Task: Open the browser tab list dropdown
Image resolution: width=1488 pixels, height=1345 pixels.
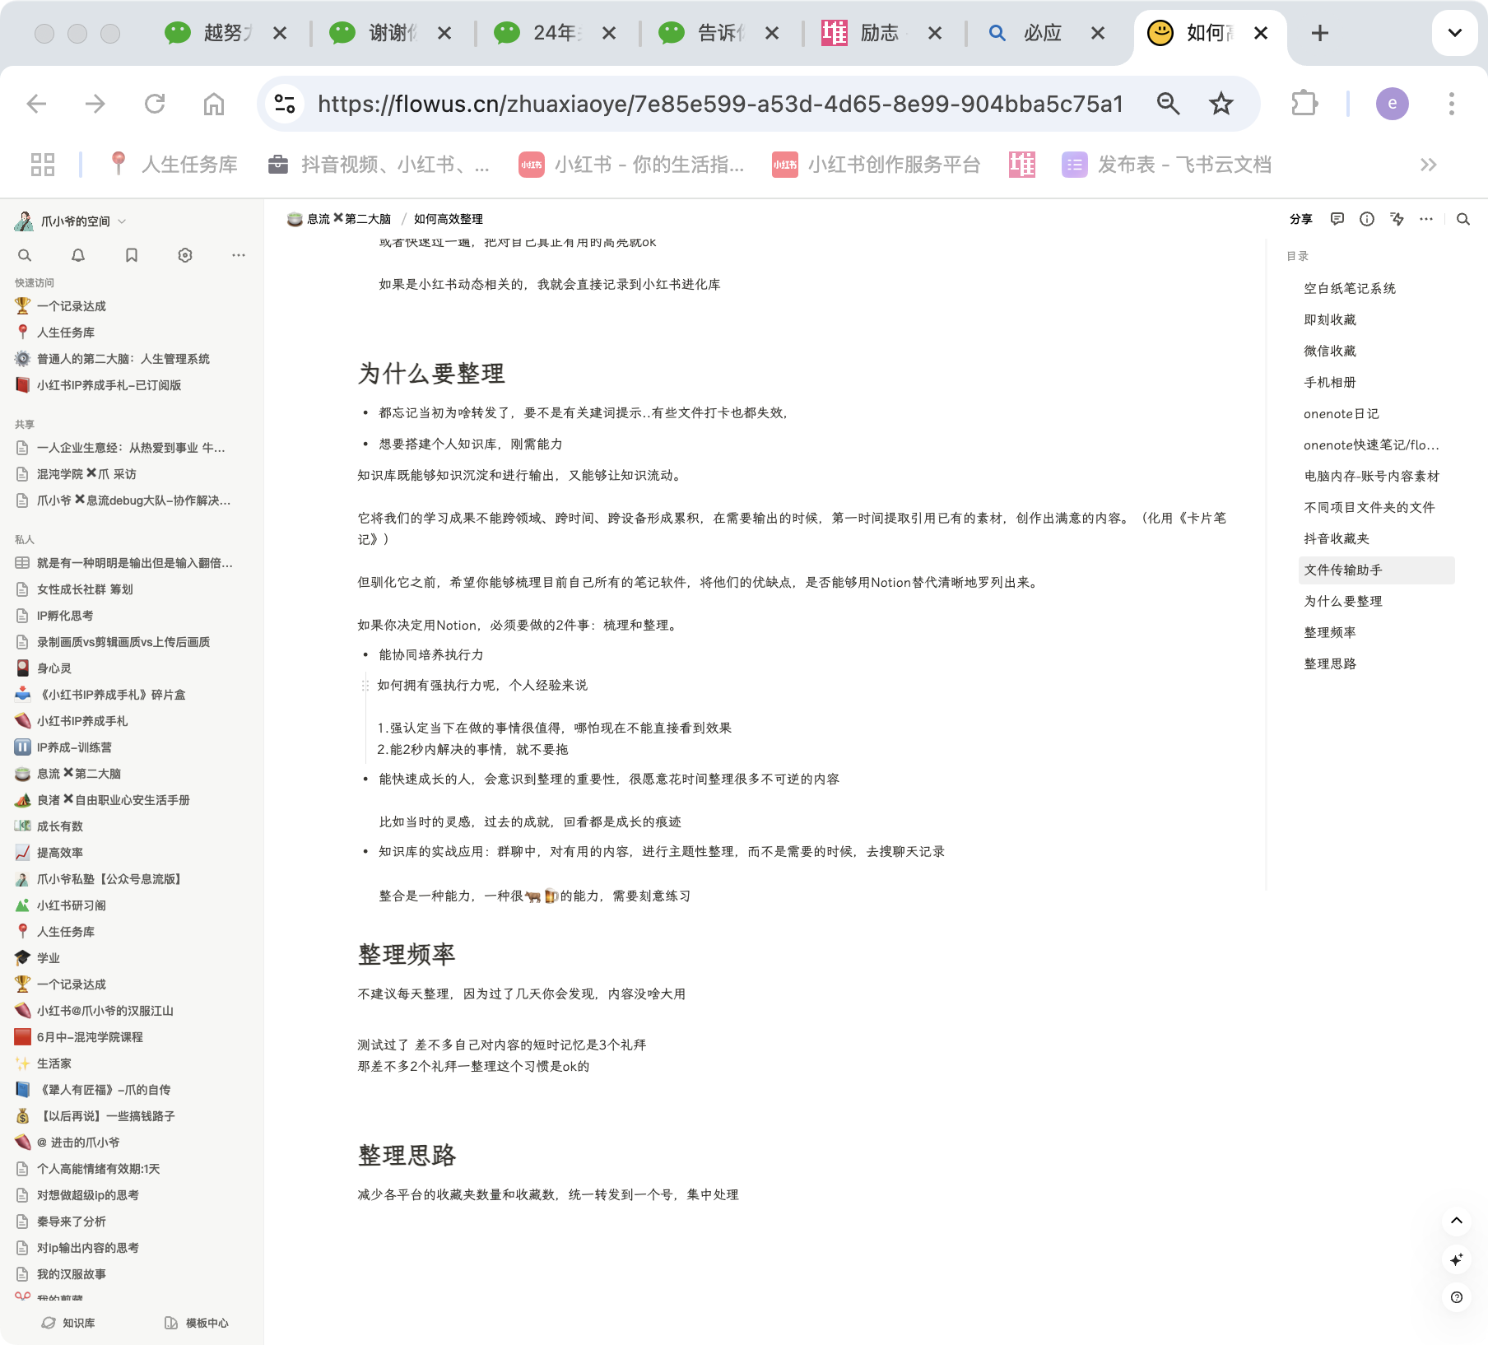Action: tap(1454, 33)
